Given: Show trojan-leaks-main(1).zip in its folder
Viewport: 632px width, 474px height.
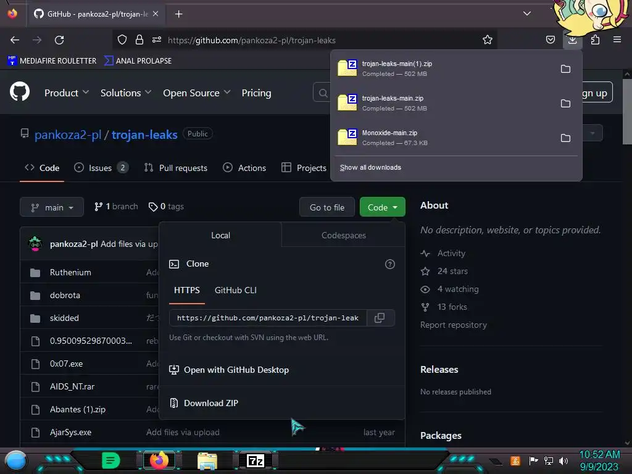Looking at the screenshot, I should [565, 69].
